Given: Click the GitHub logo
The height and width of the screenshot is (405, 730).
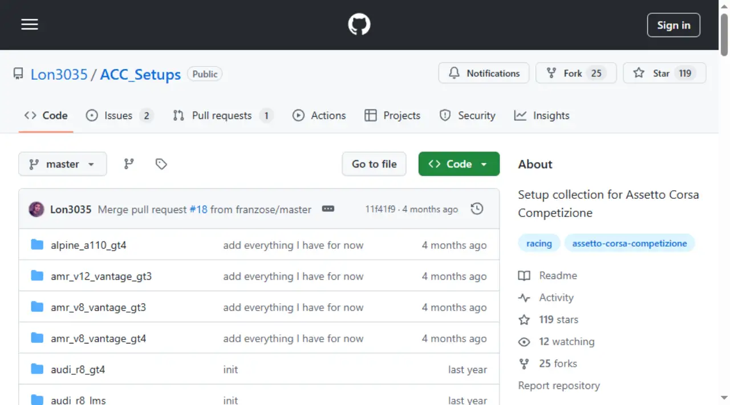Looking at the screenshot, I should 359,24.
